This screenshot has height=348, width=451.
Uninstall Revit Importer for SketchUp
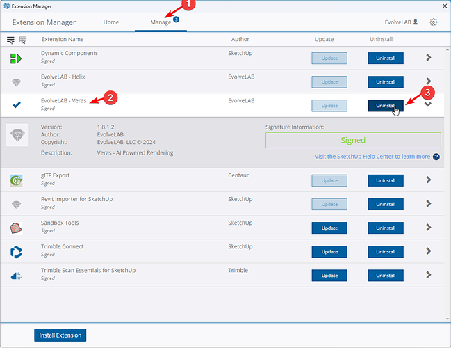[386, 204]
